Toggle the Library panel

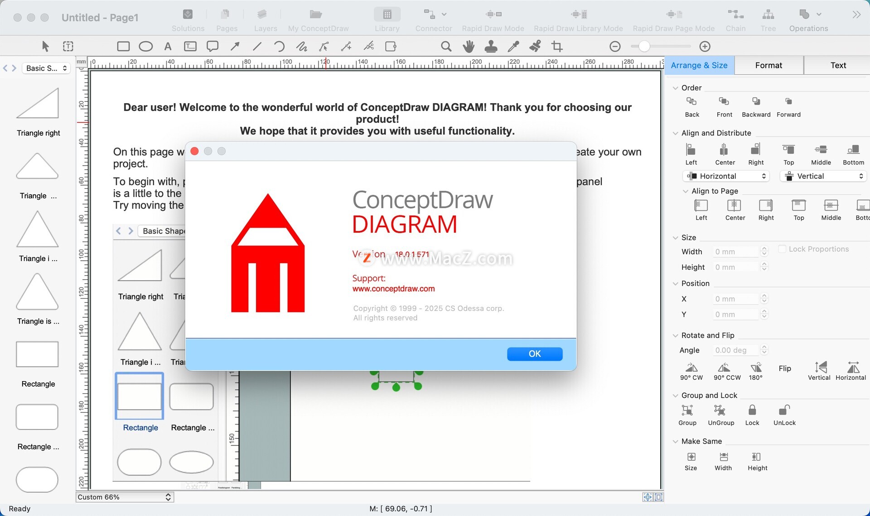coord(387,20)
